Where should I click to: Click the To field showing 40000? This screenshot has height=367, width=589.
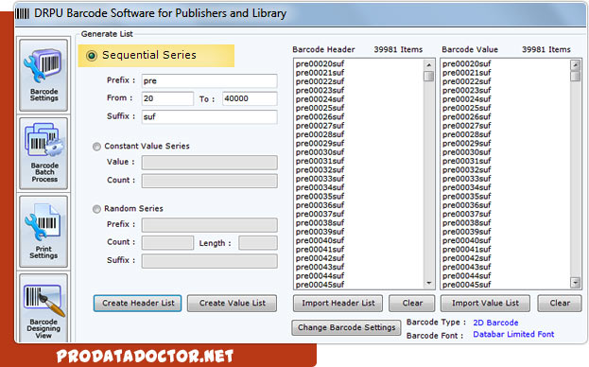pos(250,98)
